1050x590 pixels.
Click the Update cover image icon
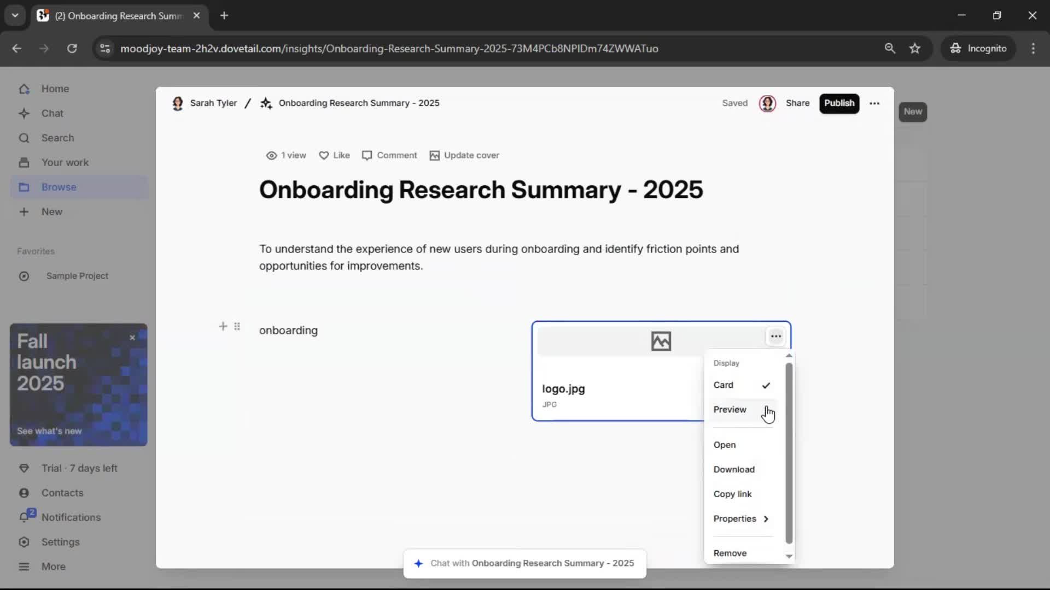[x=434, y=156]
